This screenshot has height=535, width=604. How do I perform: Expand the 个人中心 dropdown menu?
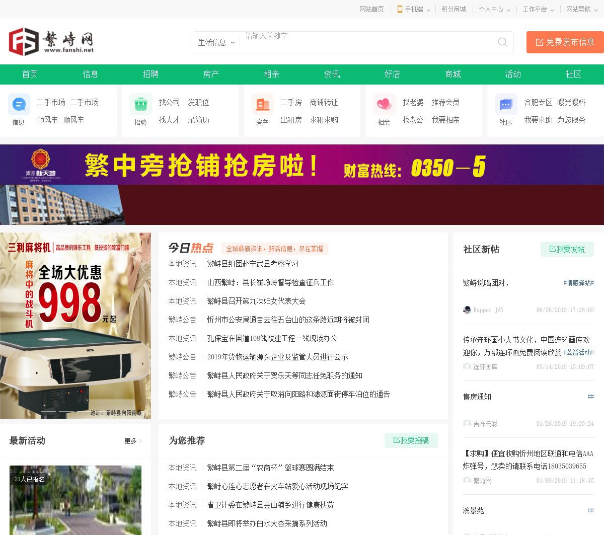point(494,9)
